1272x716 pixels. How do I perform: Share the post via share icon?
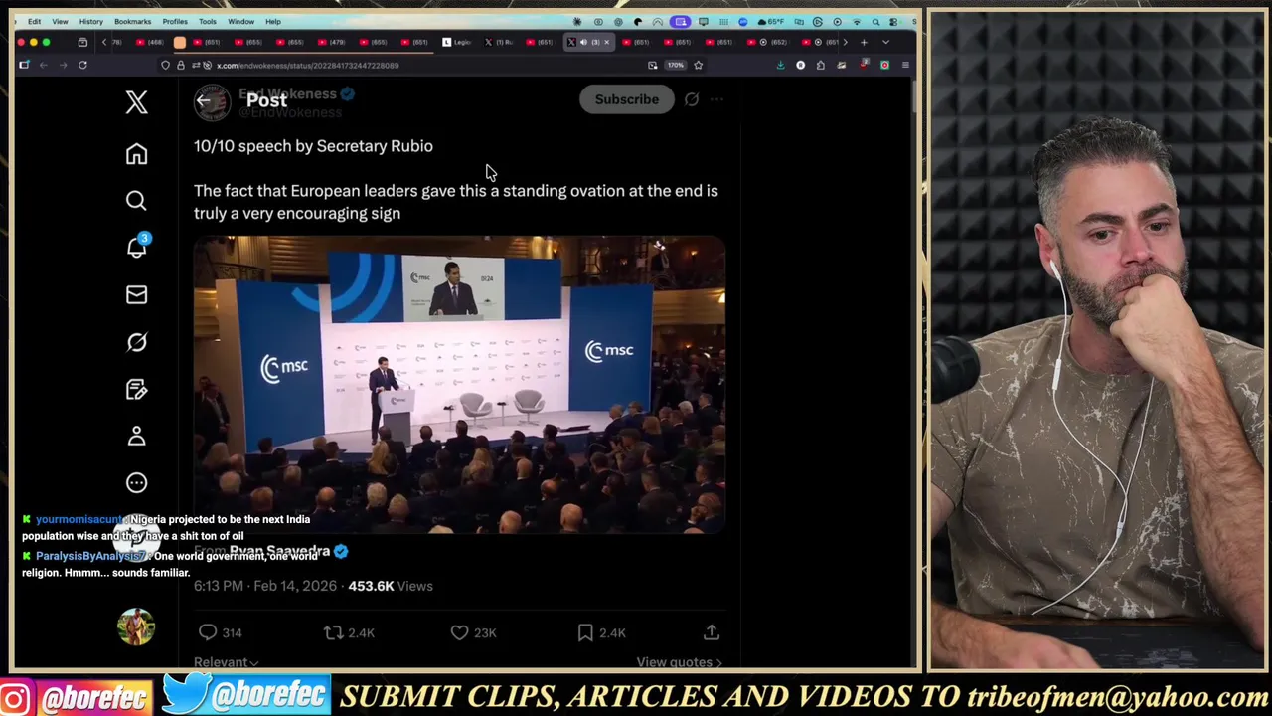712,632
